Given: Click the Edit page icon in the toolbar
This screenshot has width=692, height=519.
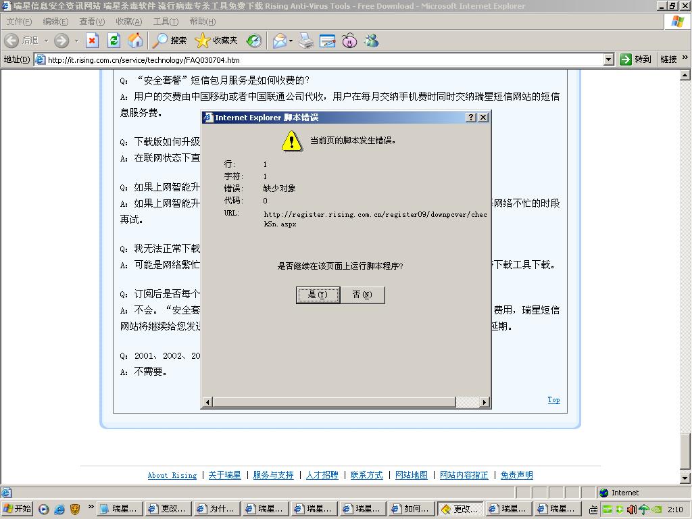Looking at the screenshot, I should [x=328, y=41].
